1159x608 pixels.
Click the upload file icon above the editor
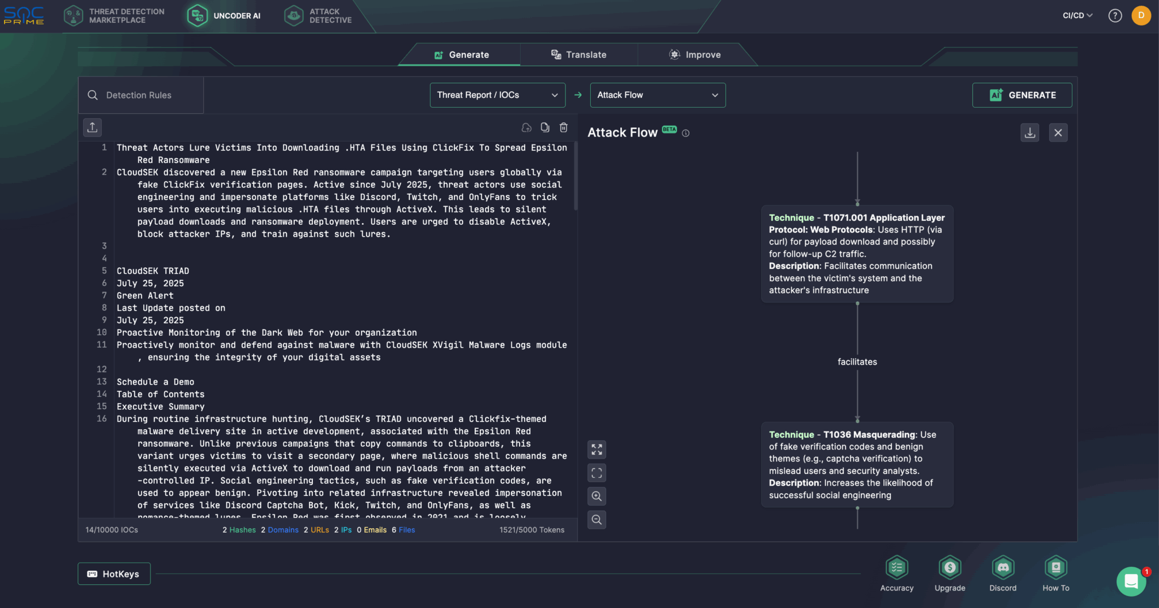pos(92,127)
